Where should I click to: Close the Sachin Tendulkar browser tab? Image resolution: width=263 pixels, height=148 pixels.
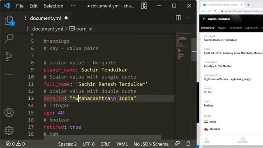point(241,5)
